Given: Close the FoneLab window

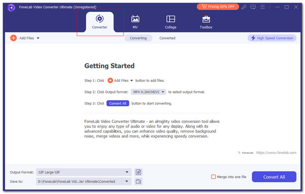Looking at the screenshot, I should click(296, 7).
